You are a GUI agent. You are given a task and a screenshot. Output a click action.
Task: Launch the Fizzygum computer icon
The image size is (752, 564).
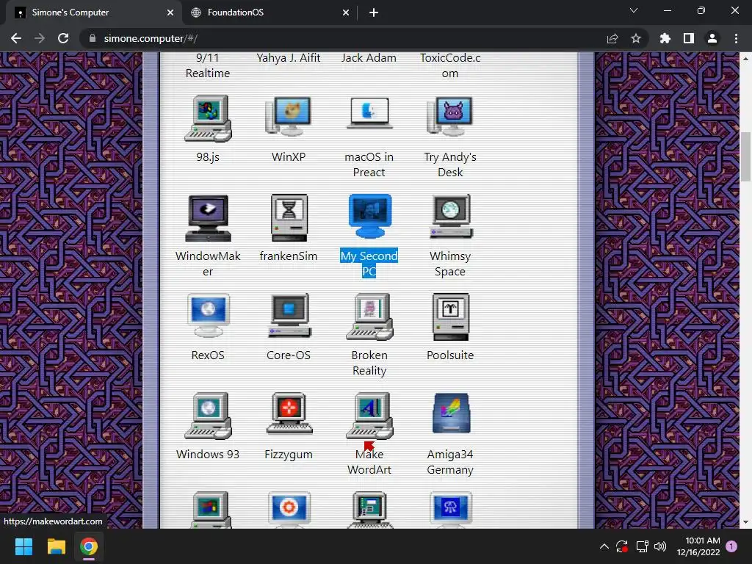(289, 413)
